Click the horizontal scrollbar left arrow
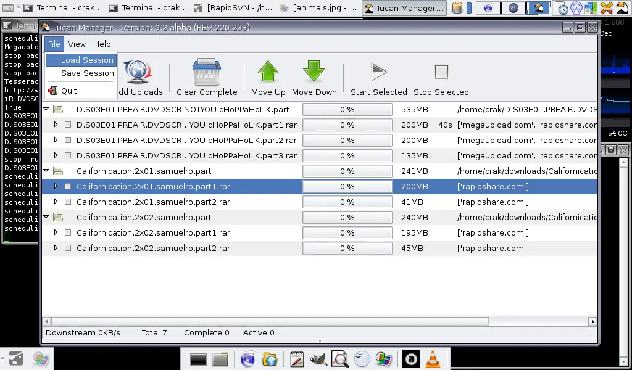This screenshot has height=370, width=632. (47, 321)
